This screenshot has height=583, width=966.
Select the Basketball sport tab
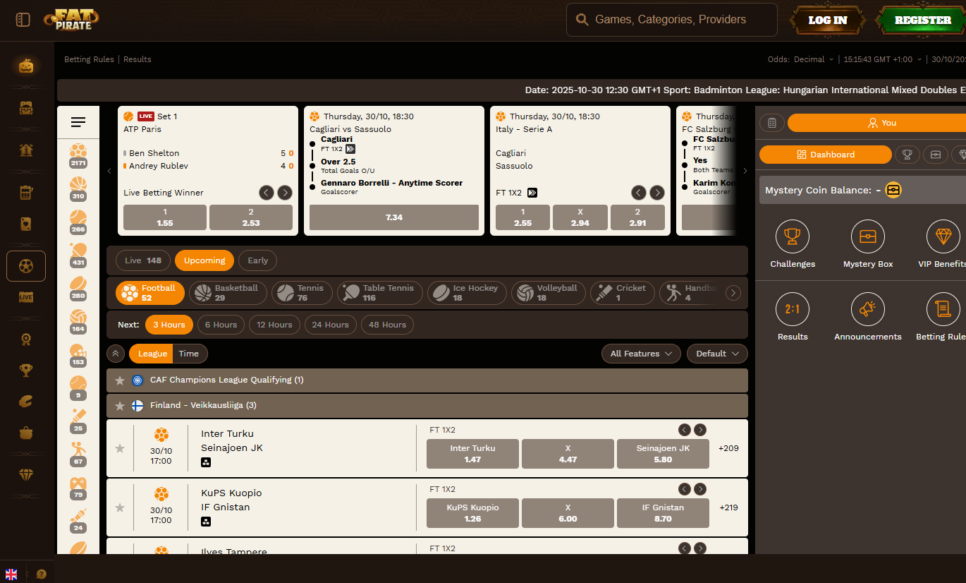point(228,293)
